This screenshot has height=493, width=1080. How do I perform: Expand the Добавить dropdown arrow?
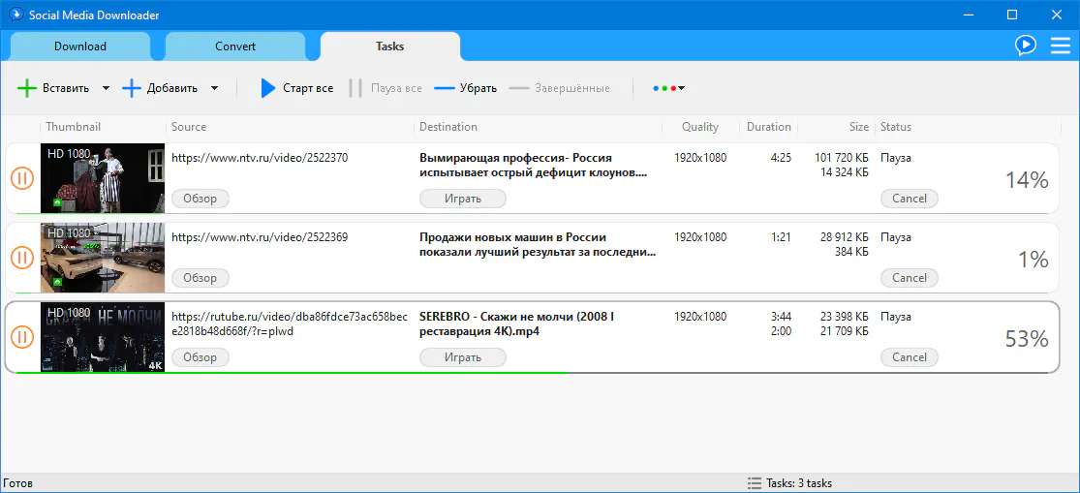[x=214, y=88]
